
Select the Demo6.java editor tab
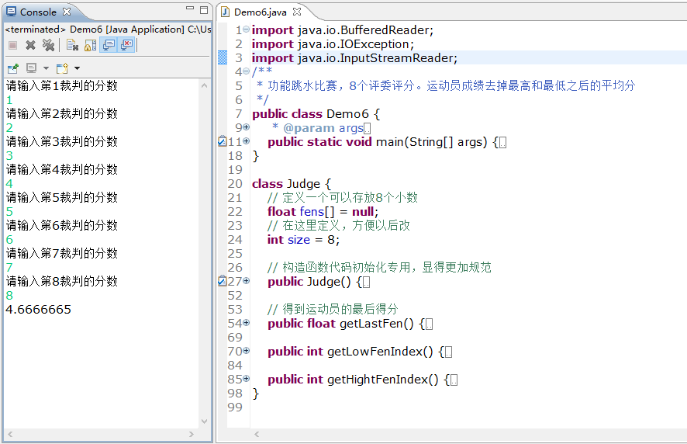coord(261,12)
